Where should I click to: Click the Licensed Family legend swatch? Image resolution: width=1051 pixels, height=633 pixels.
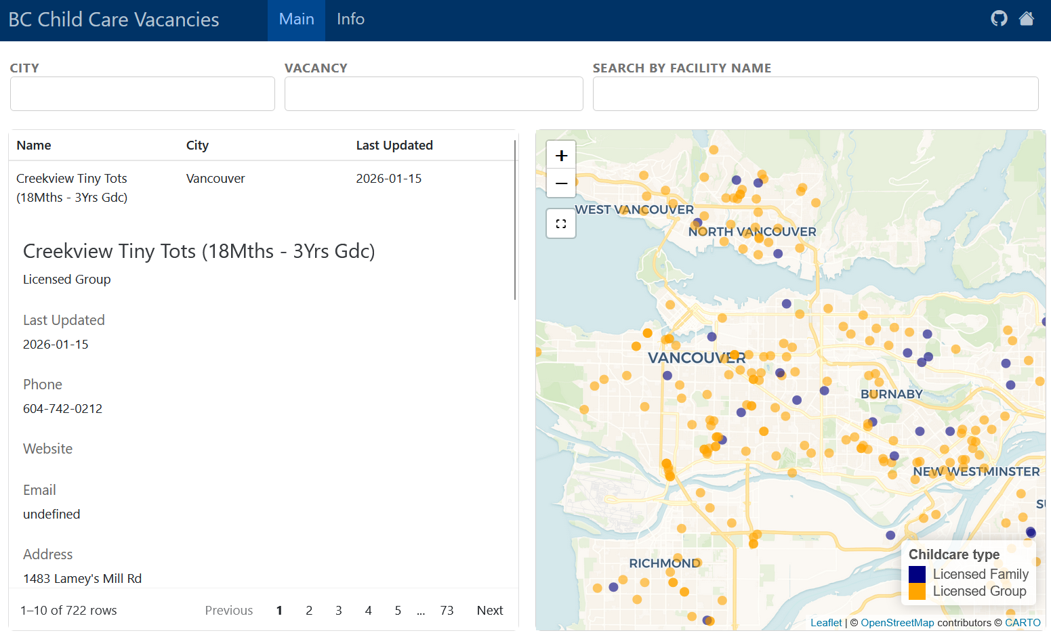[x=917, y=574]
